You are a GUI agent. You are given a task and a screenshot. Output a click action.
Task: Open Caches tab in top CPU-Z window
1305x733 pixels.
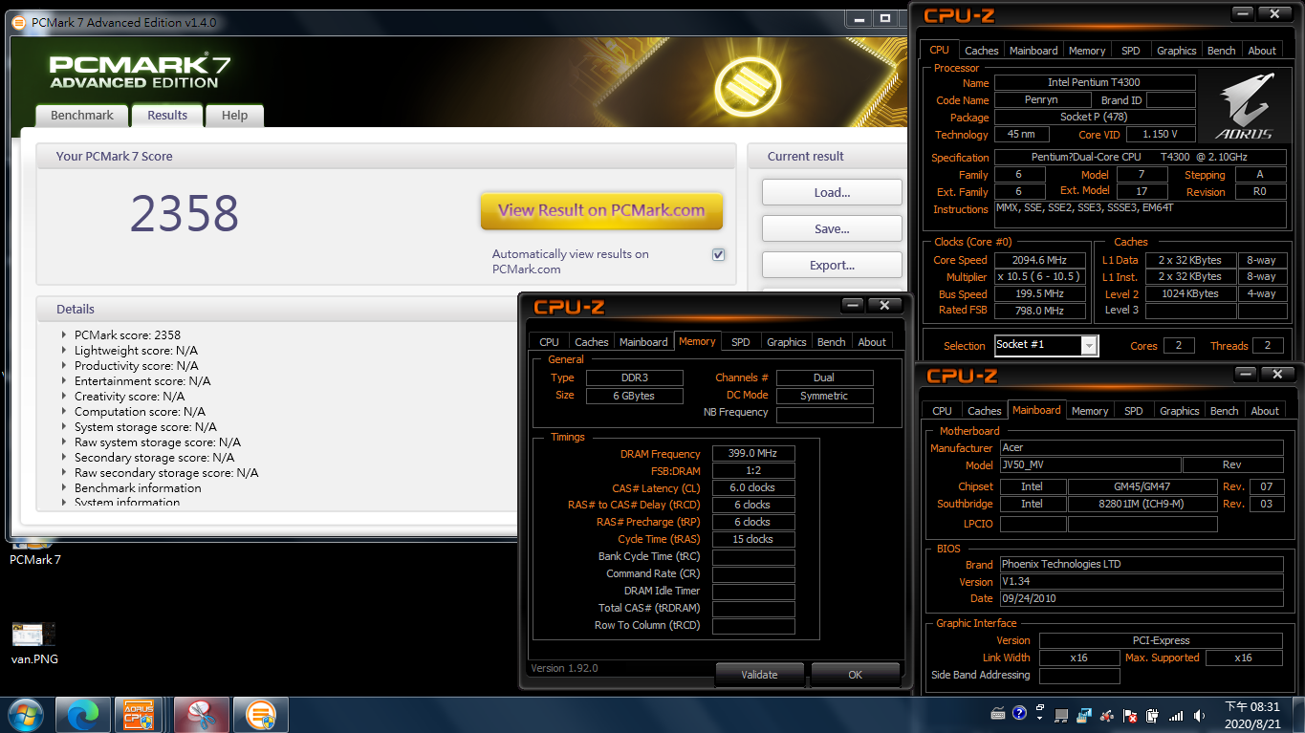click(x=981, y=51)
